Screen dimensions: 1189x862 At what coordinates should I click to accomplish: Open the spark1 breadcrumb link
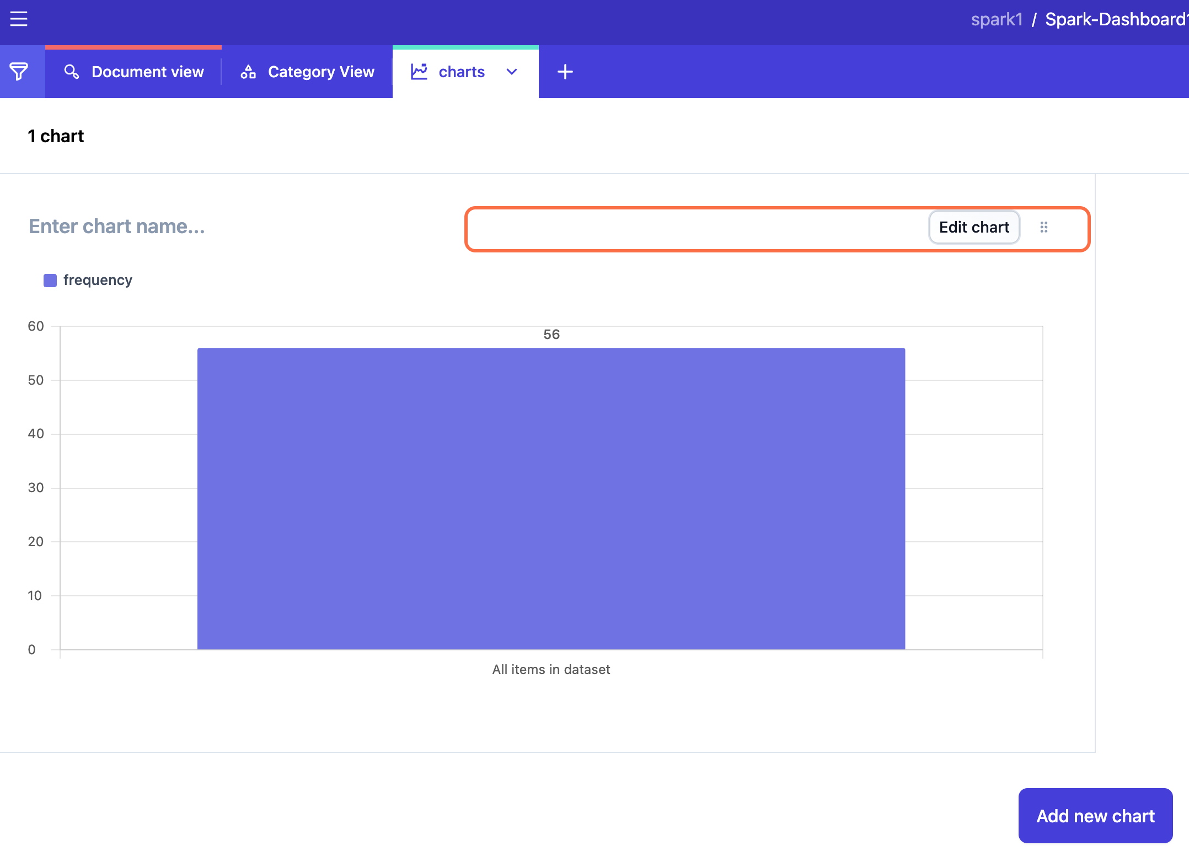[x=997, y=19]
